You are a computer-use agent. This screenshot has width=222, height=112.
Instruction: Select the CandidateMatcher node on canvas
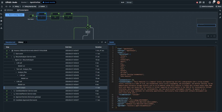55,16
